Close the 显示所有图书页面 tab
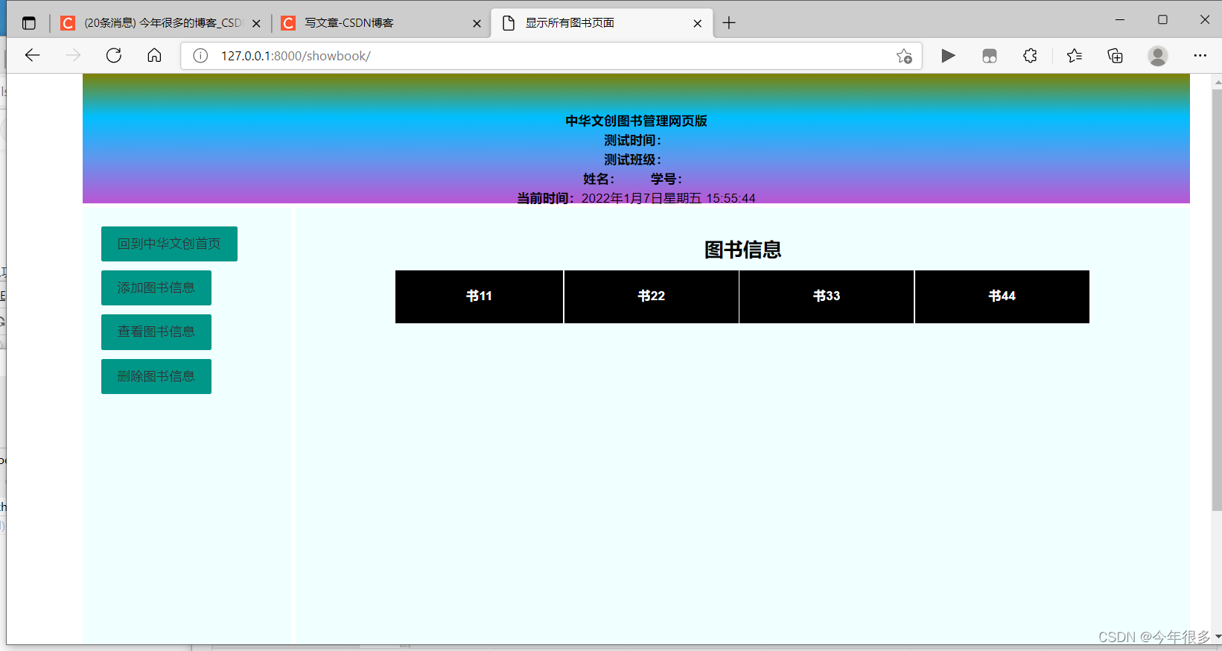 698,23
